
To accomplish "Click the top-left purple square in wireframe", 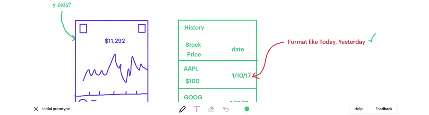I will (83, 28).
